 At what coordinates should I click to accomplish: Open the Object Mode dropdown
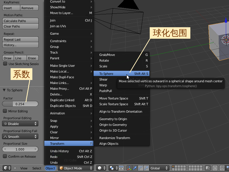[76, 168]
